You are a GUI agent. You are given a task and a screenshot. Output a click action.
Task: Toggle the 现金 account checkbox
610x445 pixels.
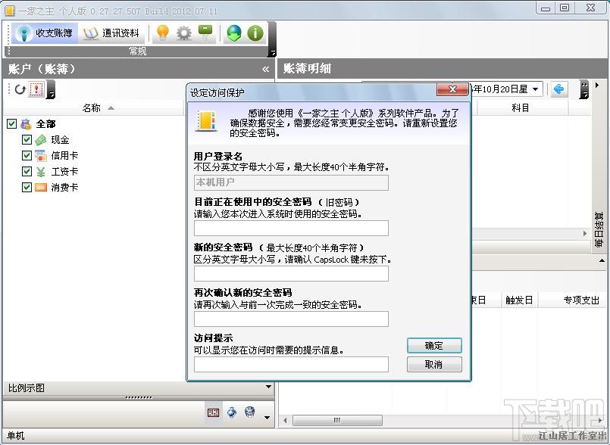pyautogui.click(x=27, y=139)
